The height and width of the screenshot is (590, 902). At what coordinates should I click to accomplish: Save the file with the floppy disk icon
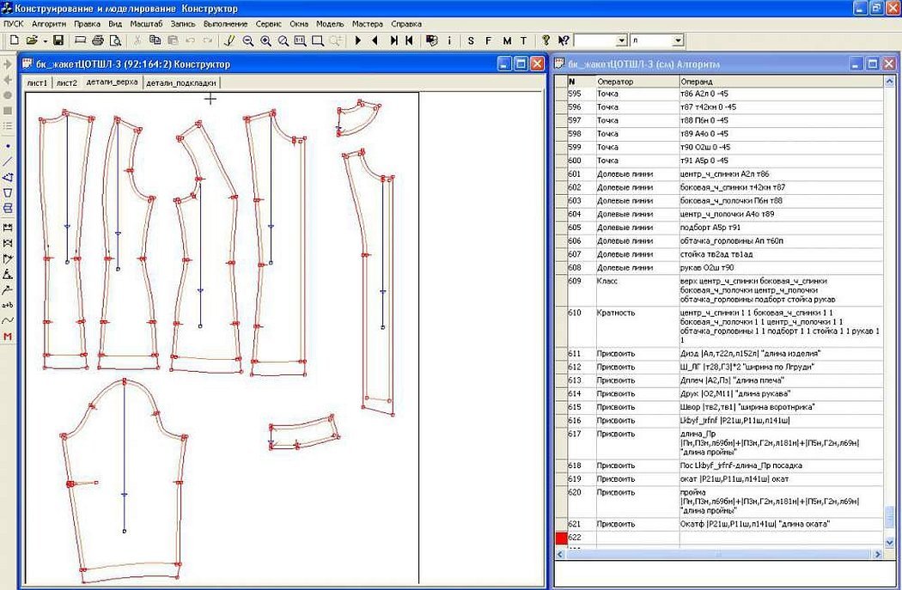click(58, 40)
